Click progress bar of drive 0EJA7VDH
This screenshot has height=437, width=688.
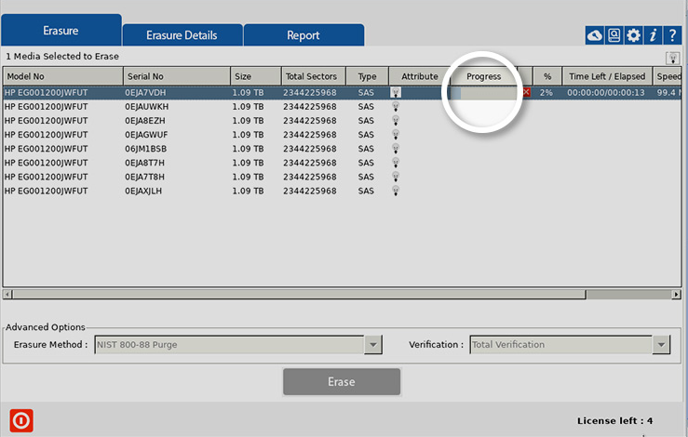click(484, 92)
